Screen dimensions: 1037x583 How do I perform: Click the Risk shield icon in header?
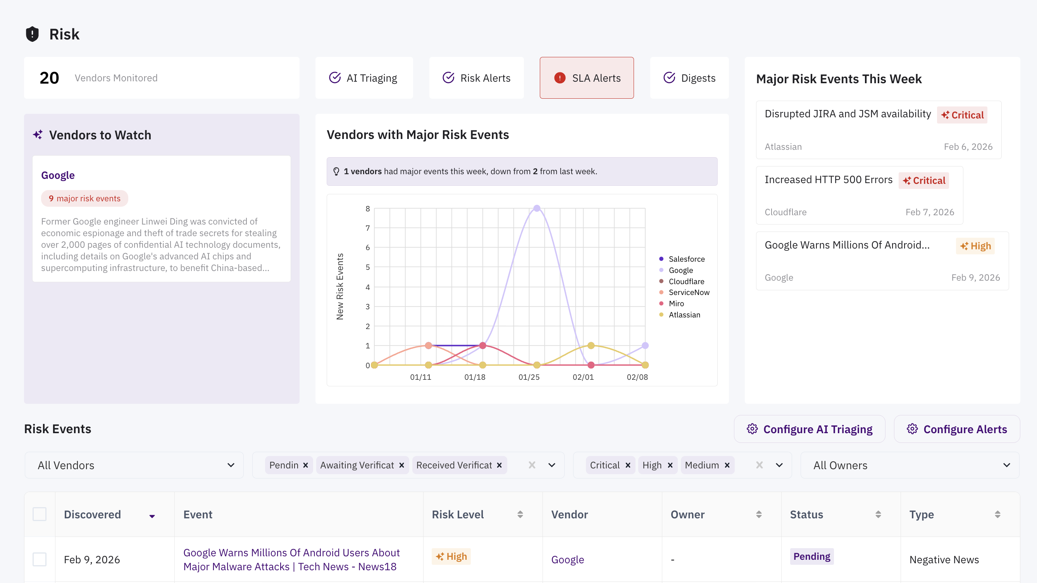(32, 34)
